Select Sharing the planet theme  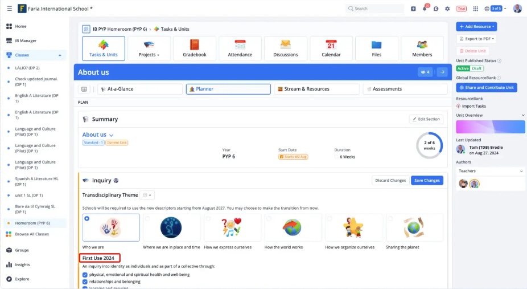414,227
